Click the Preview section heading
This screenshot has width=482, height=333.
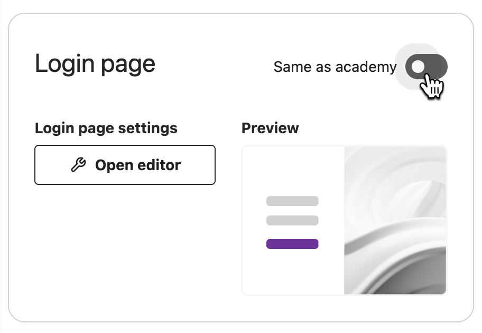[270, 128]
